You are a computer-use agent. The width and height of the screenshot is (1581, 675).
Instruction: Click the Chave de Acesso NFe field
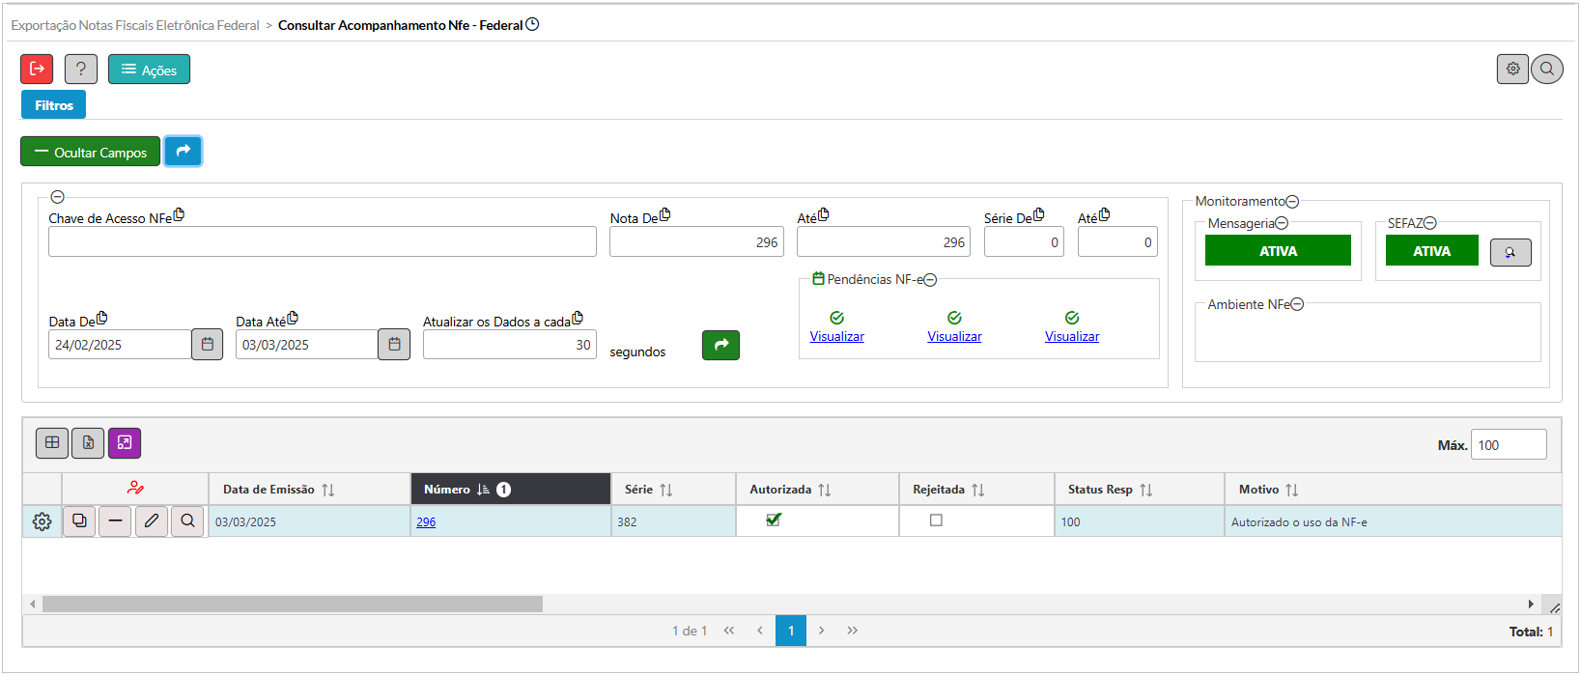tap(322, 241)
